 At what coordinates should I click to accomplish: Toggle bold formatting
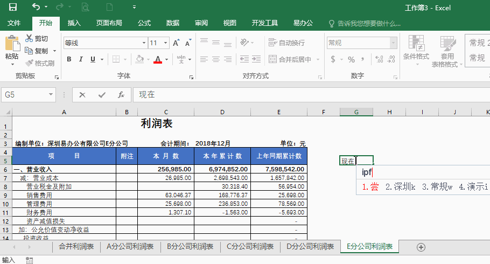tap(69, 59)
